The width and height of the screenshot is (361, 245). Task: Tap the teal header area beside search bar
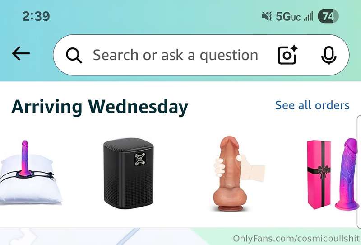355,55
